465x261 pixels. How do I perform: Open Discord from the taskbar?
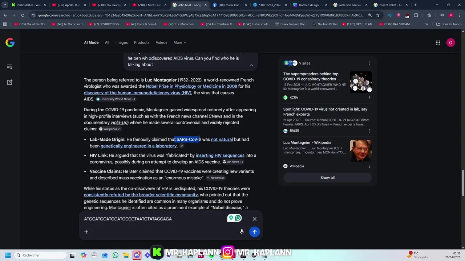tap(137, 255)
